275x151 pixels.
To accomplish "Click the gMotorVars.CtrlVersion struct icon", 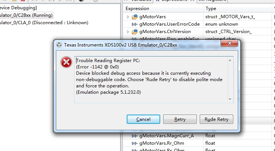I will 135,32.
